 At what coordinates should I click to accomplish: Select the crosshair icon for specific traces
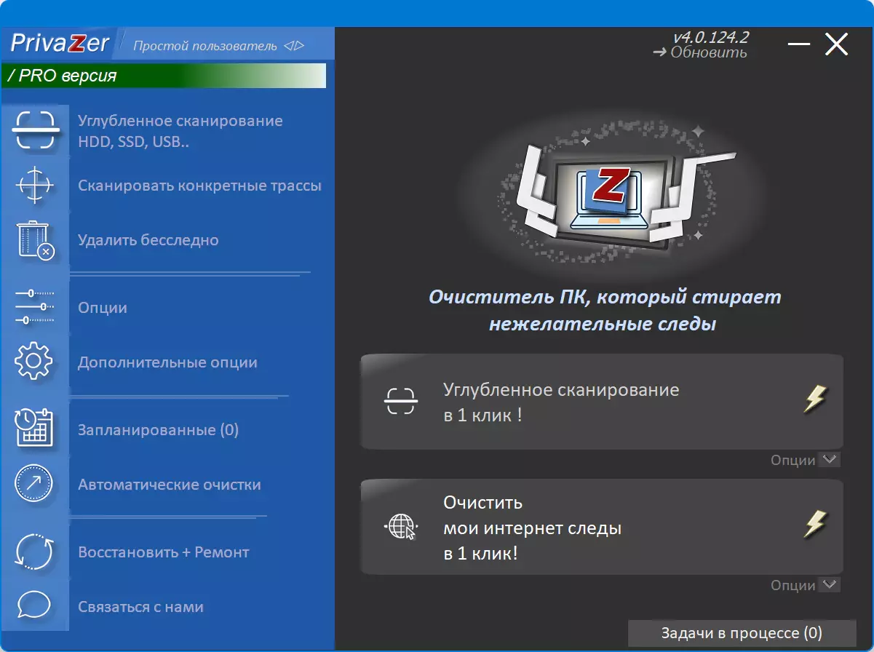[34, 185]
